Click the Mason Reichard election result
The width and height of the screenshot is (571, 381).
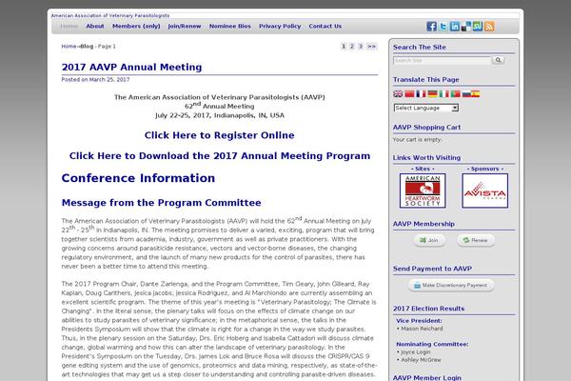pyautogui.click(x=422, y=329)
